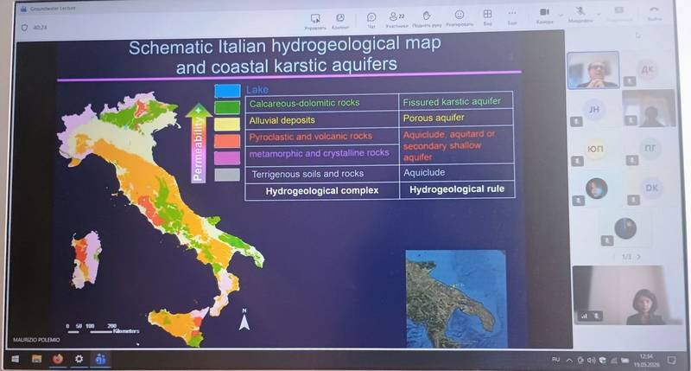
Task: Click the "Porous aquifer" cell
Action: [456, 118]
